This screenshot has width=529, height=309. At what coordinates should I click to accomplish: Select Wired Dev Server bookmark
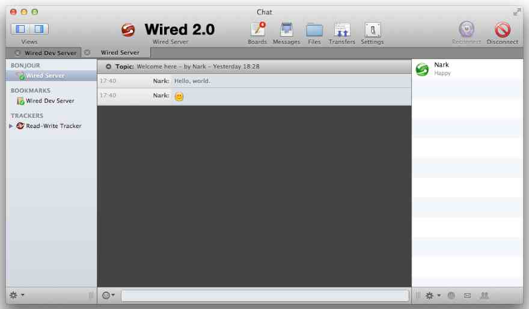[x=51, y=100]
